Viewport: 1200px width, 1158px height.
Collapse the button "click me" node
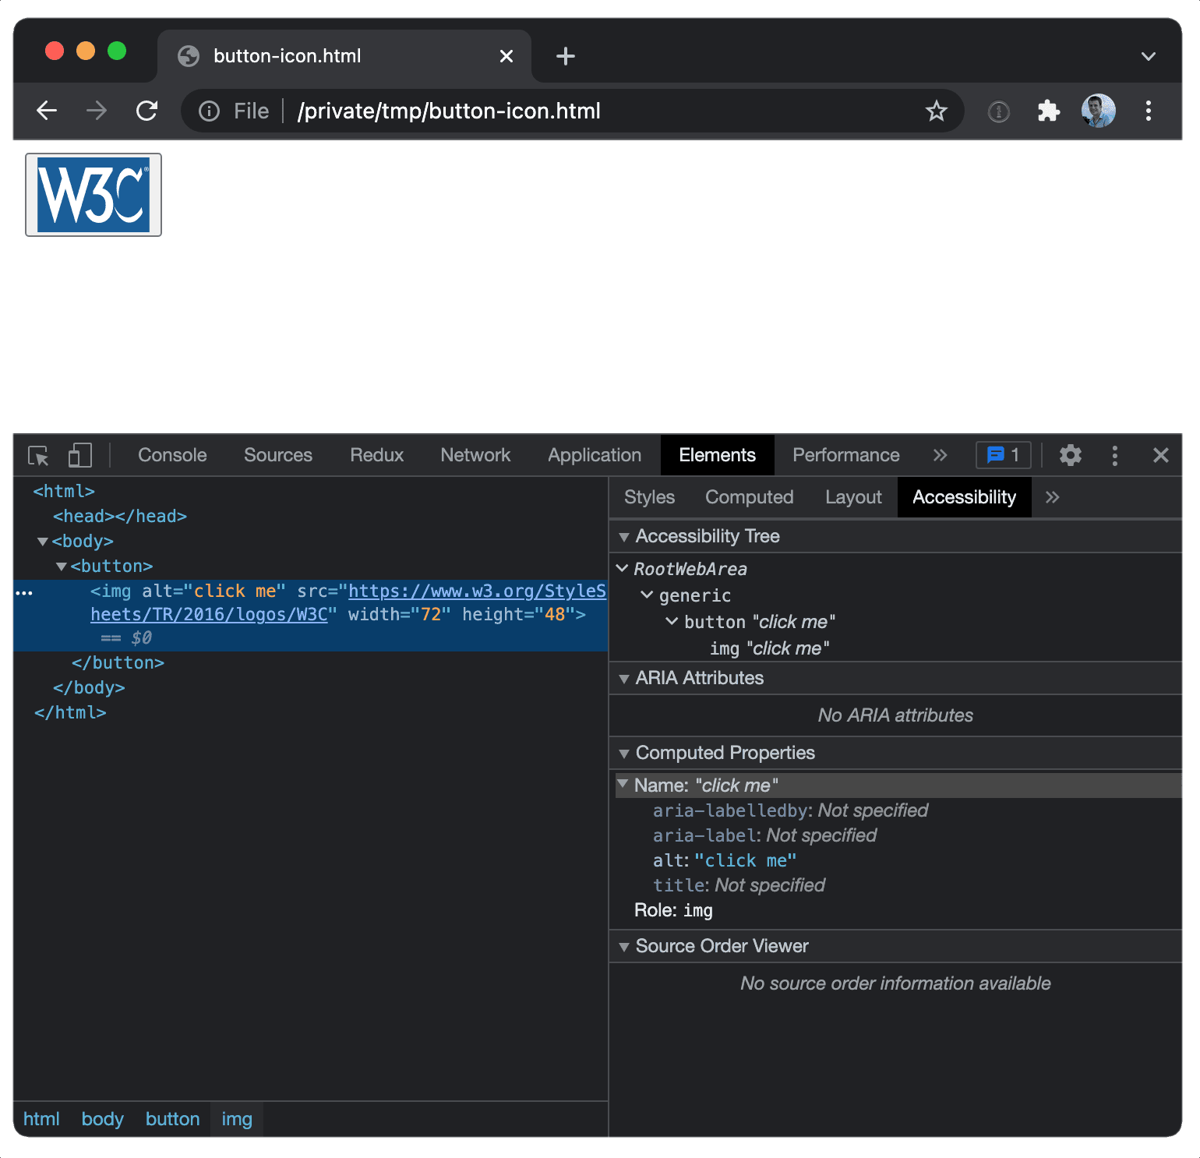(672, 622)
